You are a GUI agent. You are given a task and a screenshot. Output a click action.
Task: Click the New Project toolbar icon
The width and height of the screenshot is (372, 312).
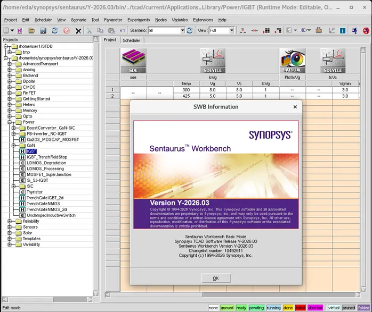[6, 30]
